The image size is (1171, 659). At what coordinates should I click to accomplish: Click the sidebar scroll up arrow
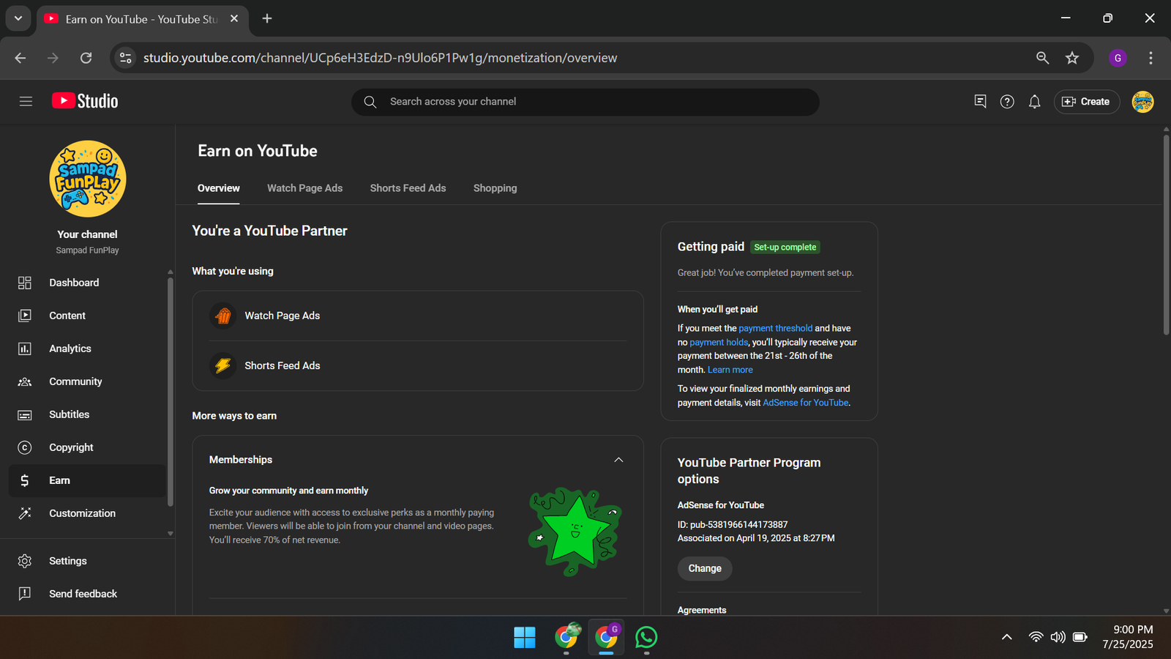pyautogui.click(x=171, y=272)
